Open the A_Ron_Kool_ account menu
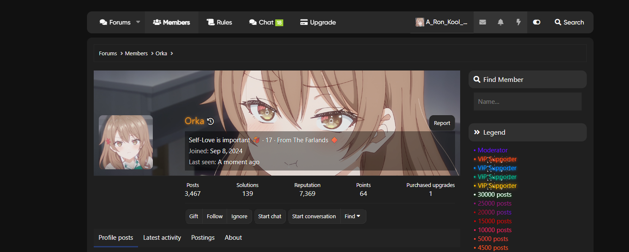Image resolution: width=629 pixels, height=252 pixels. pyautogui.click(x=442, y=22)
